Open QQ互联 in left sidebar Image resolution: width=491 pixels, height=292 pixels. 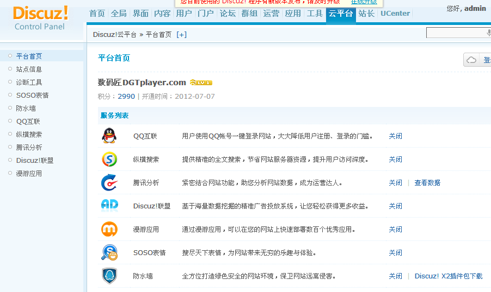28,122
